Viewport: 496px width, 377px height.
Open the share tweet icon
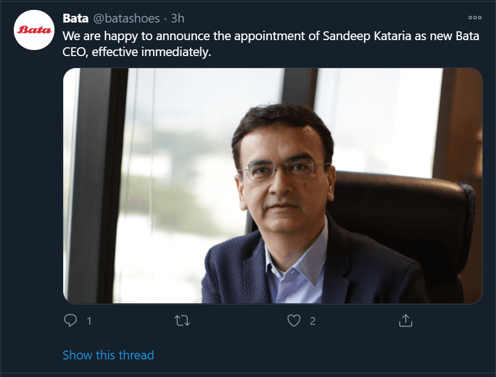tap(405, 320)
